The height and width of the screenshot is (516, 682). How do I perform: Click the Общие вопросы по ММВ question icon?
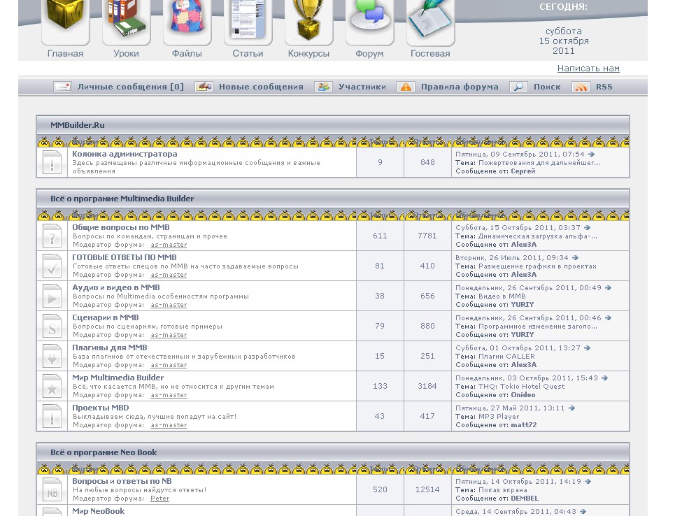52,236
